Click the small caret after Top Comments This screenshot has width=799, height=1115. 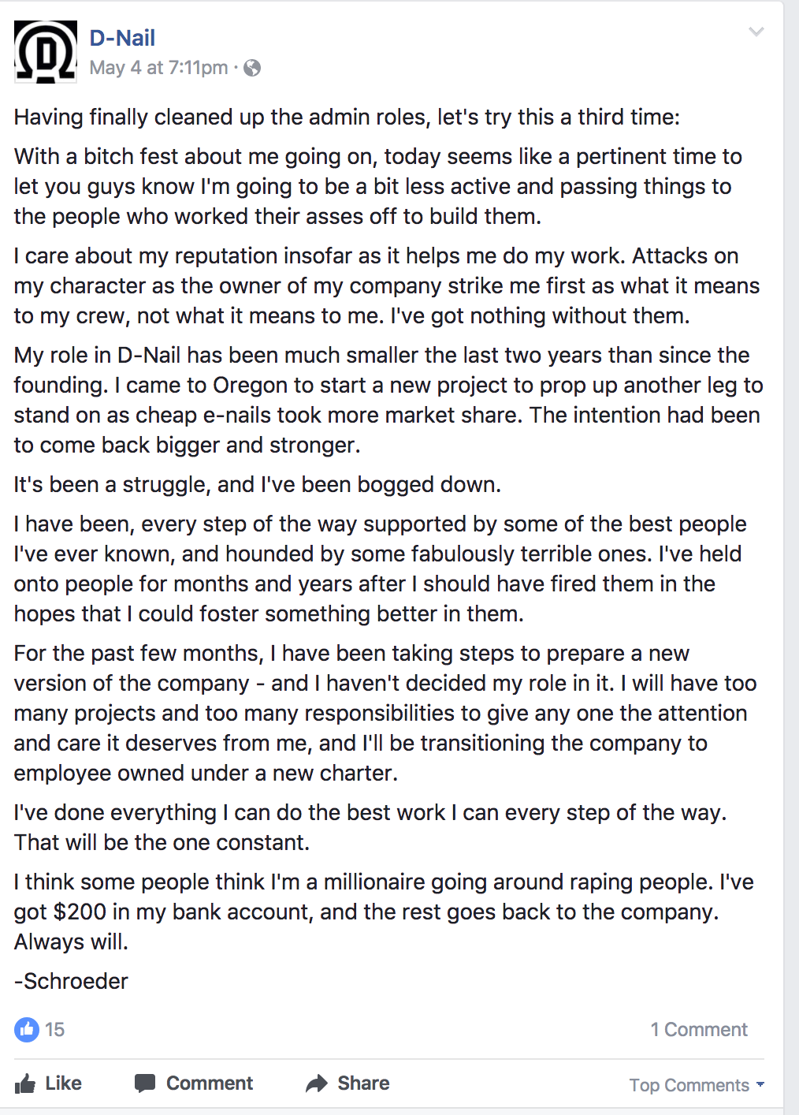(760, 1084)
